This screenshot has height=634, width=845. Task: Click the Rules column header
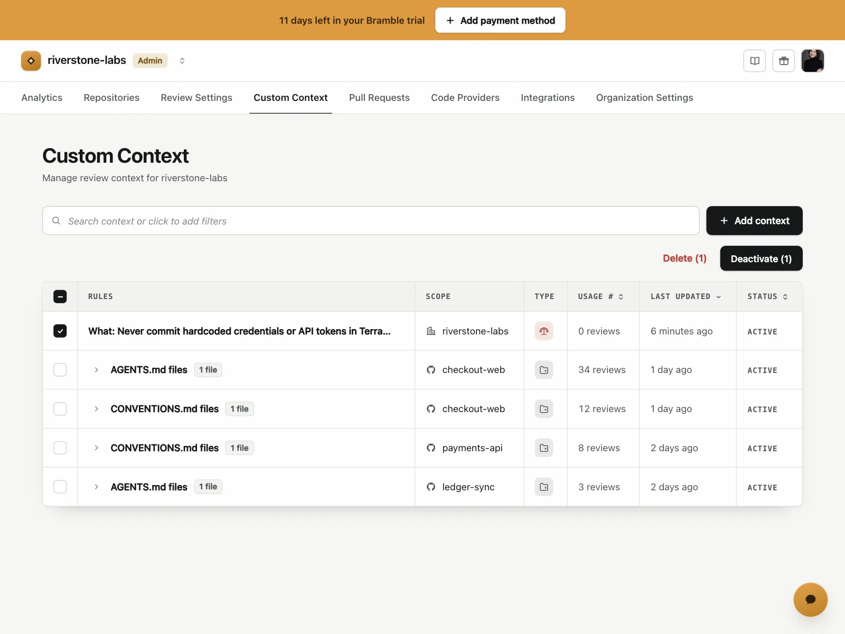100,296
